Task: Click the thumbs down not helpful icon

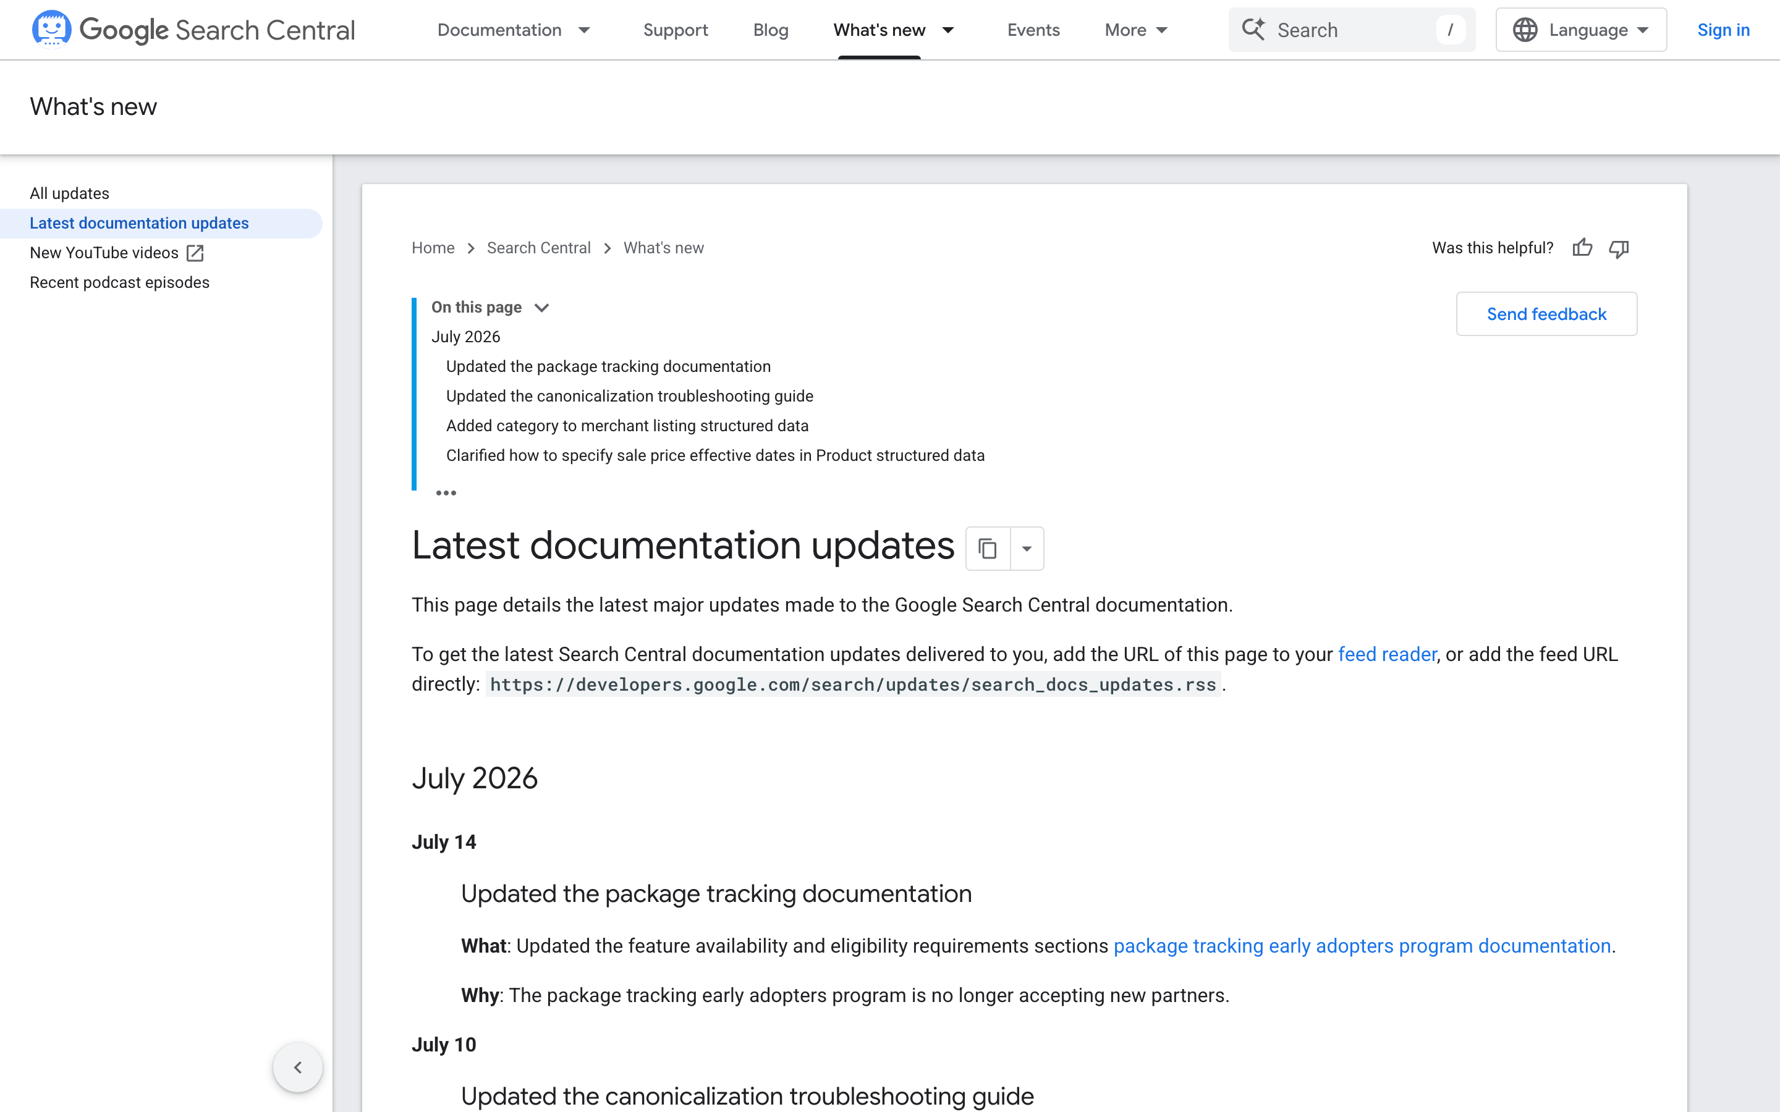Action: 1618,248
